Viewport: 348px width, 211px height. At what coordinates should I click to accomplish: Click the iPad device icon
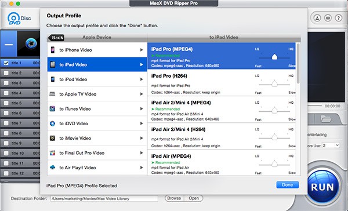coord(53,64)
